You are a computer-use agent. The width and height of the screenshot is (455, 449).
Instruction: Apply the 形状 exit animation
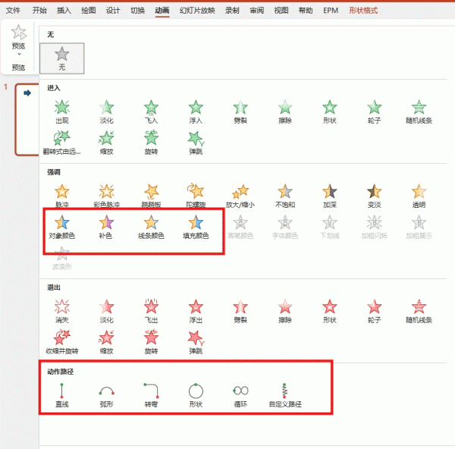coord(330,311)
